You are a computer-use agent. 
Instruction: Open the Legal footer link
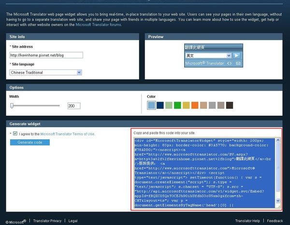(x=73, y=221)
